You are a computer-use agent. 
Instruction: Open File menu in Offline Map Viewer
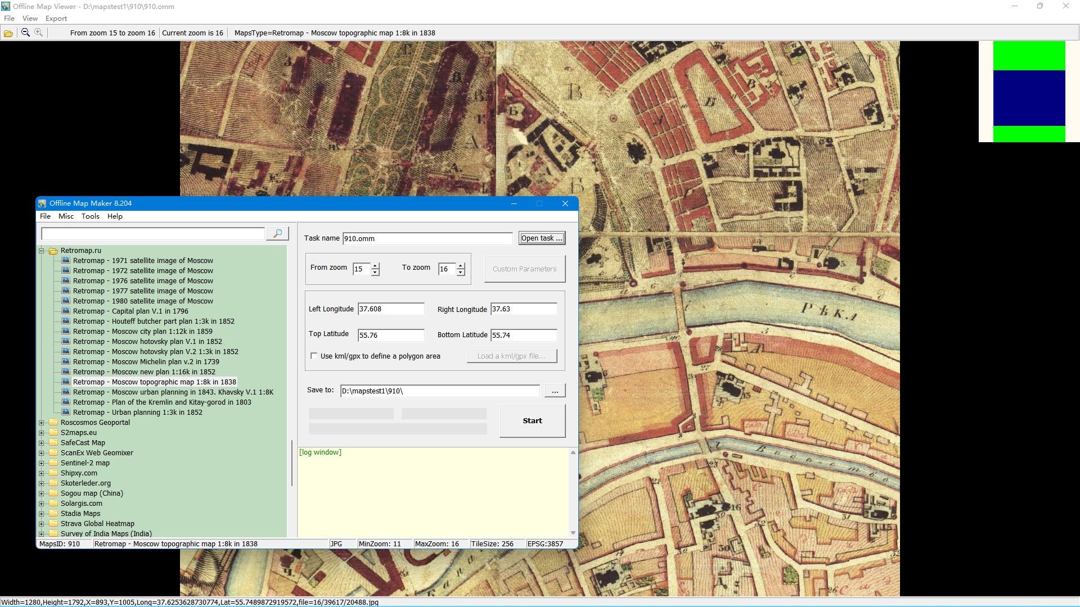coord(9,19)
